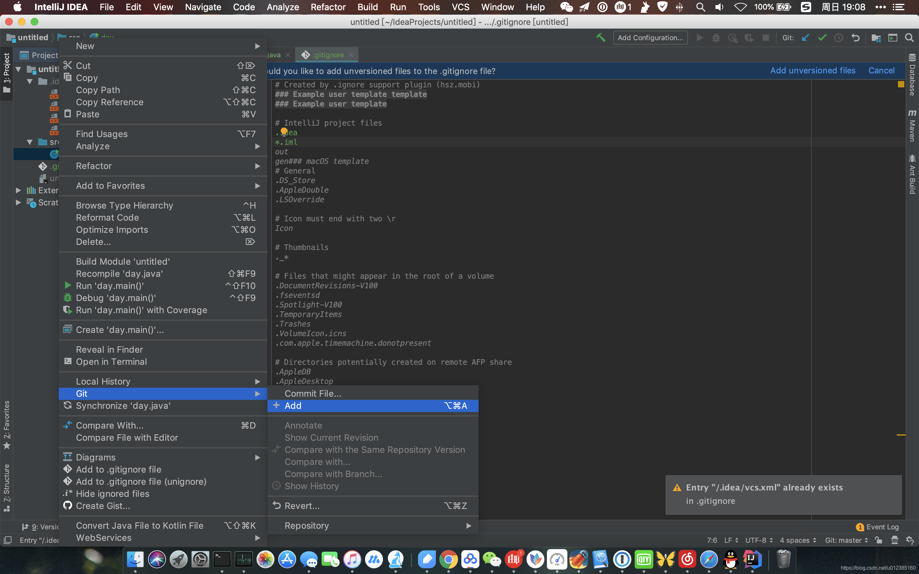Click the yellow intention bulb in editor
The width and height of the screenshot is (919, 574).
284,131
